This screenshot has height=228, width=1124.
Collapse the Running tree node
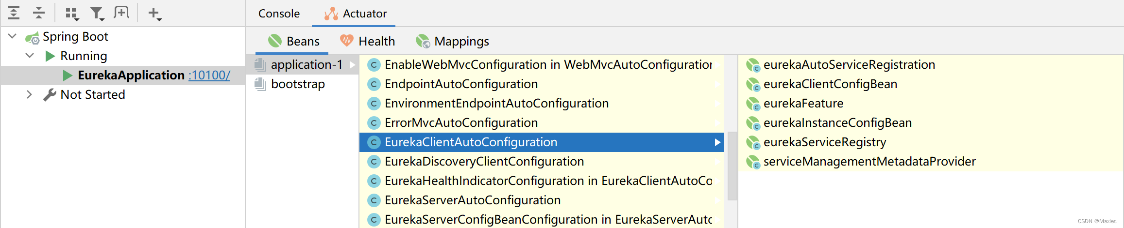pyautogui.click(x=30, y=56)
